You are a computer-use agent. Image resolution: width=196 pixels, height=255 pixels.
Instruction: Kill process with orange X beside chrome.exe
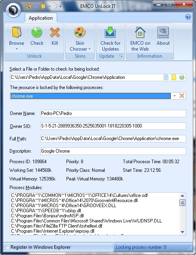pos(182,96)
